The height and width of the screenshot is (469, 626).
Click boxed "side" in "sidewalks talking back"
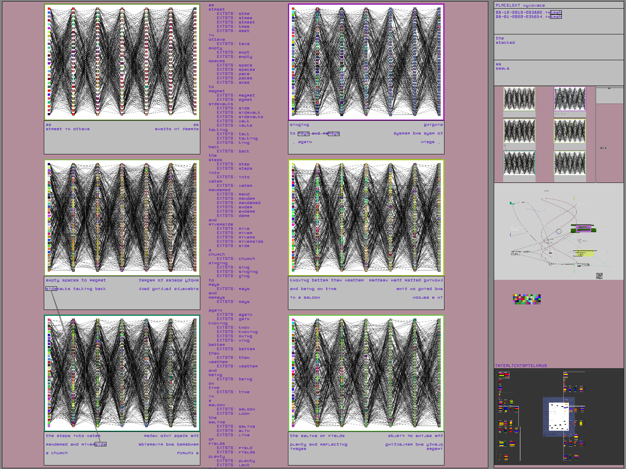pyautogui.click(x=51, y=289)
